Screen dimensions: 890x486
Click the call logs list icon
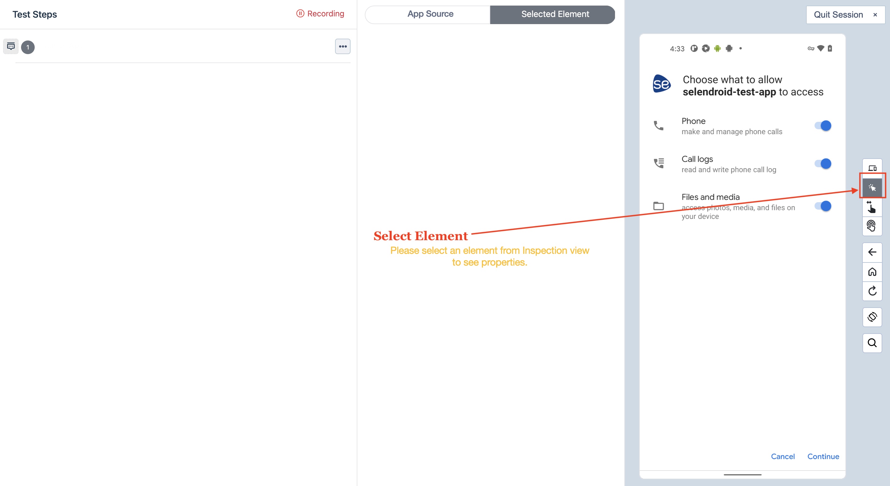[658, 163]
